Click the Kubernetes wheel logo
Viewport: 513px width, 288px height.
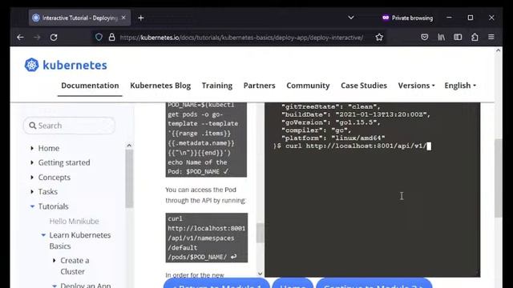(32, 65)
